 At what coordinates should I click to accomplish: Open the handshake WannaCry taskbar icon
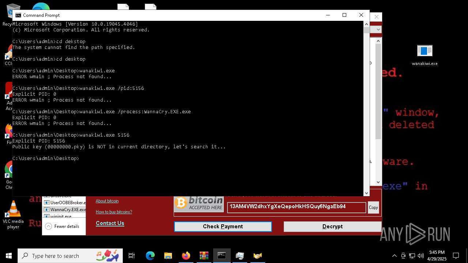click(257, 256)
